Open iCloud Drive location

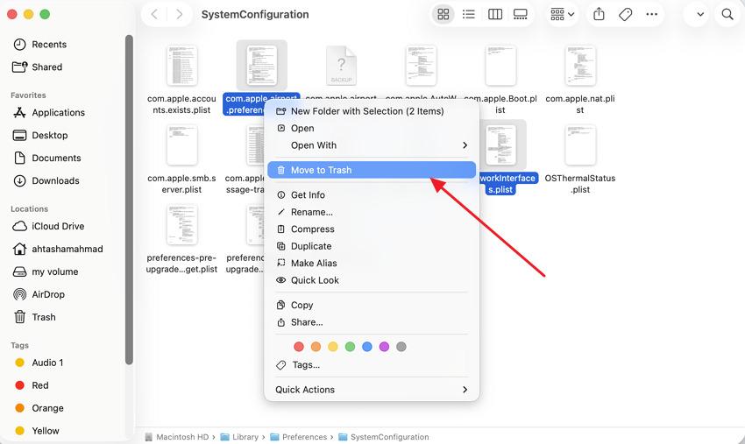click(x=48, y=227)
